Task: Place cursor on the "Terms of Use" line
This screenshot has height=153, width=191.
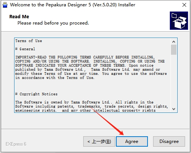Action: point(29,41)
